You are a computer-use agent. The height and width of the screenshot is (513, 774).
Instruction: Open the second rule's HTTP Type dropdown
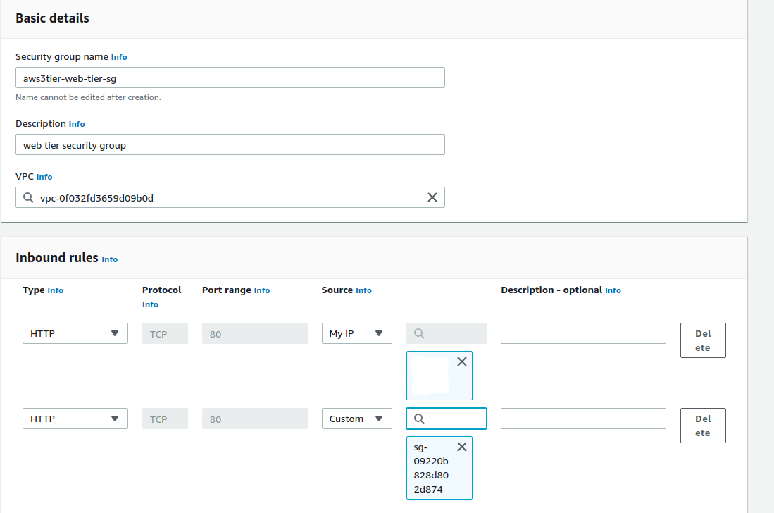click(75, 418)
